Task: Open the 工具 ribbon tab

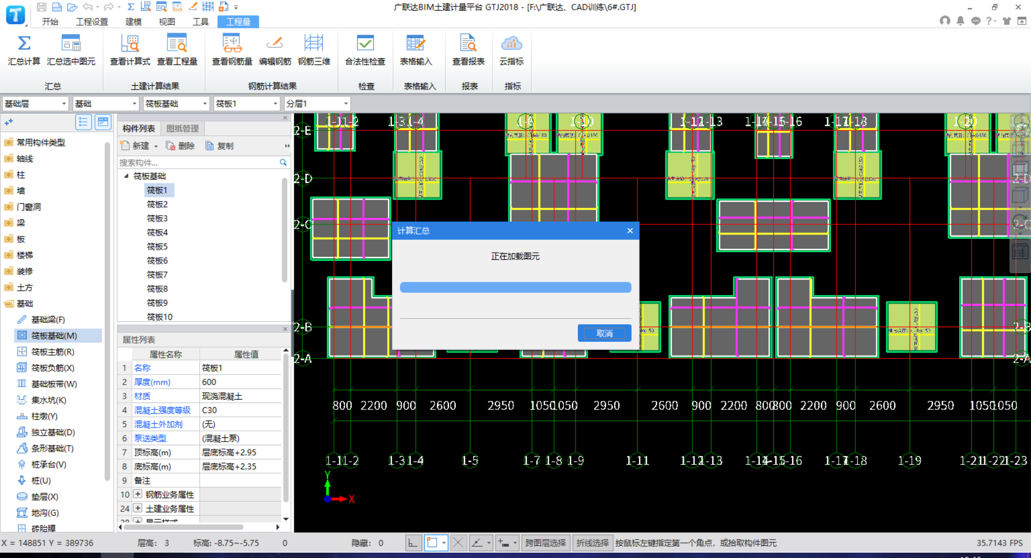Action: (200, 21)
